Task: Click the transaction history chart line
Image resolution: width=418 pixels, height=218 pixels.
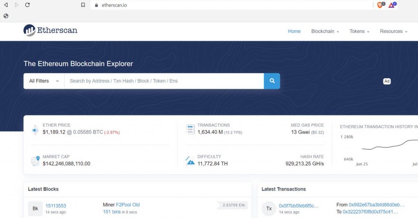Action: [390, 145]
